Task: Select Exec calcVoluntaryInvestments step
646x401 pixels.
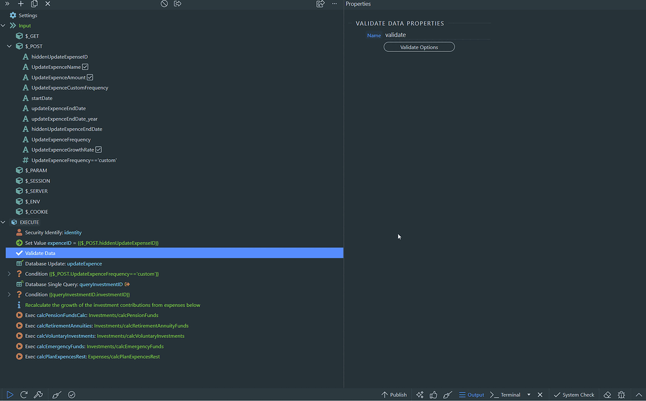Action: [x=100, y=336]
